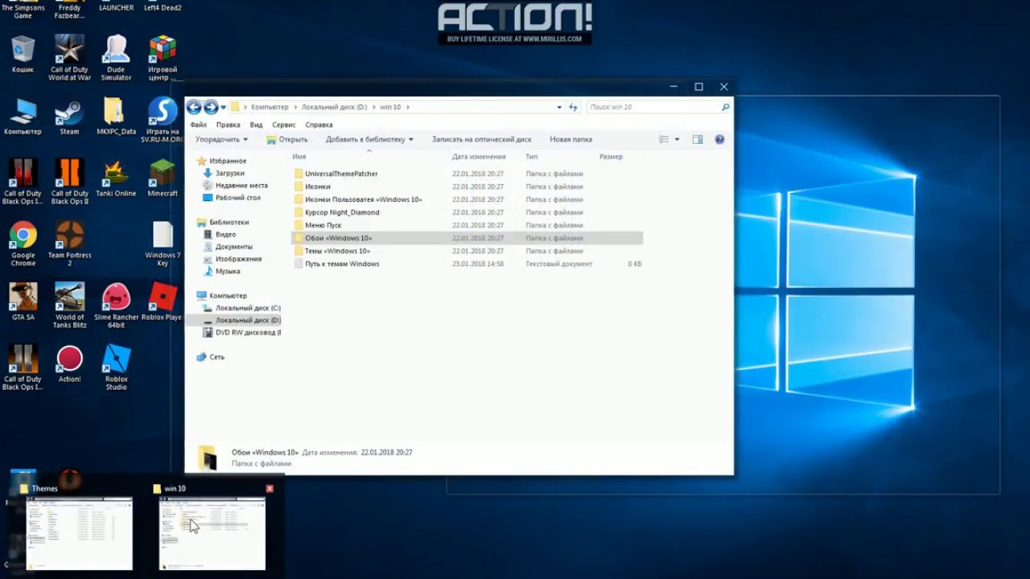Screen dimensions: 1030x579
Task: Open the Recycle Bin icon
Action: [x=23, y=54]
